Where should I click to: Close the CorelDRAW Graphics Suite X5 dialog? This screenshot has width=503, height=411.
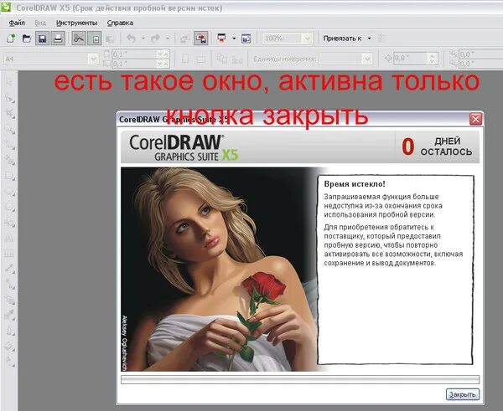(475, 119)
